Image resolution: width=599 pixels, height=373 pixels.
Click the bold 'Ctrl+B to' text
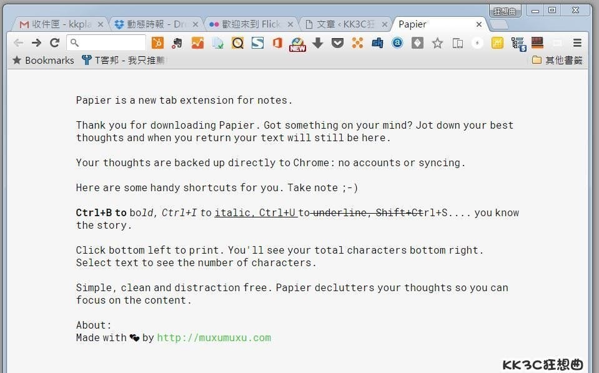[x=101, y=212]
